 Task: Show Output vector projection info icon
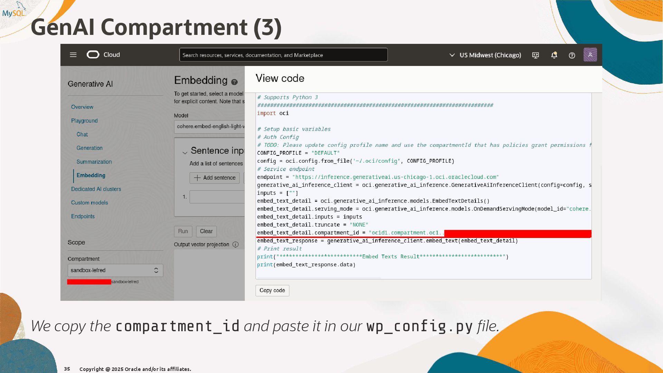236,245
